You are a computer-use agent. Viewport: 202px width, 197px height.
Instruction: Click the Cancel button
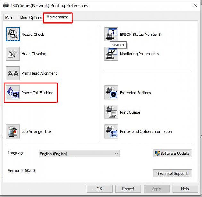tap(128, 189)
